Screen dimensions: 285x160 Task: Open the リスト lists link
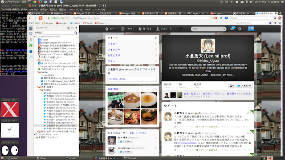[x=111, y=61]
